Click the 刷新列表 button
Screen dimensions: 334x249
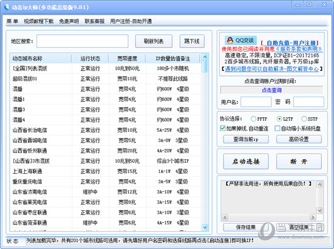(154, 41)
